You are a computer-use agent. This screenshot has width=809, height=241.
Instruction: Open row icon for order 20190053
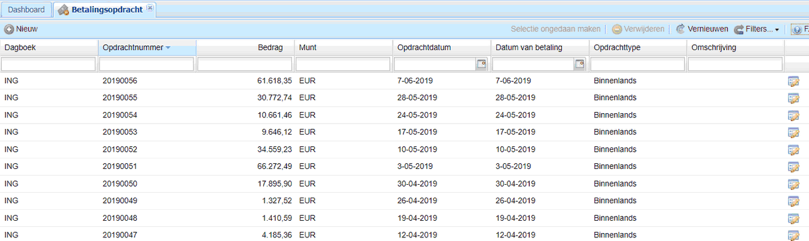(793, 132)
